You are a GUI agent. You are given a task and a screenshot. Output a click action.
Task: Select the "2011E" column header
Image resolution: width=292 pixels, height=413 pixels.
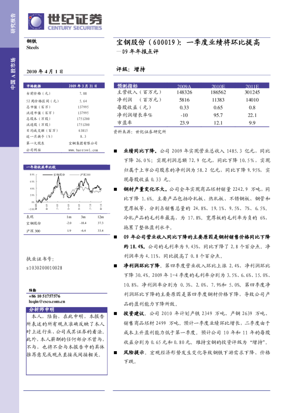tap(252, 86)
